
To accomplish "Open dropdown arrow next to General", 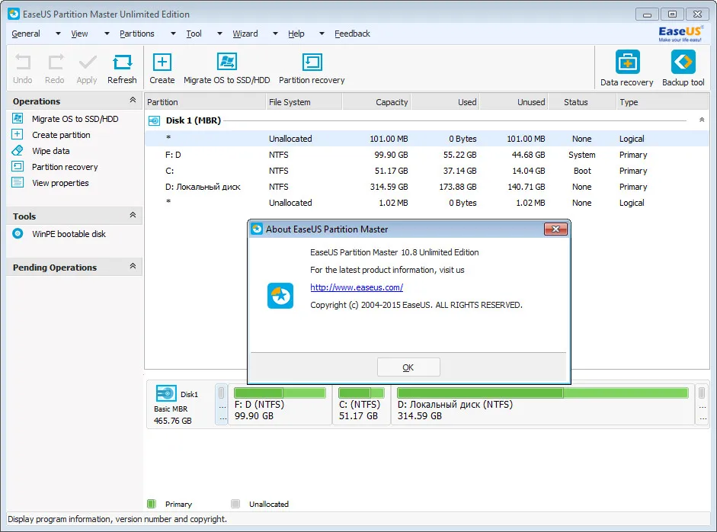I will [58, 34].
